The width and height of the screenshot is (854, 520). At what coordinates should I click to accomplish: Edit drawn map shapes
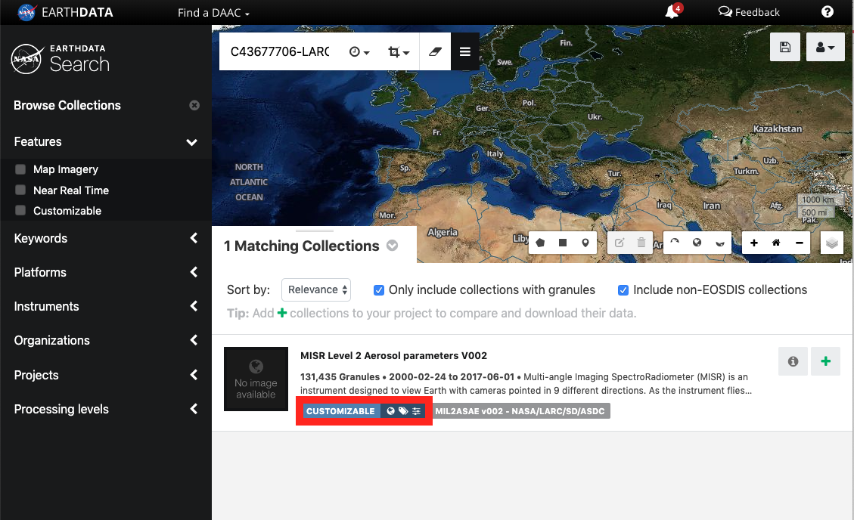click(620, 243)
